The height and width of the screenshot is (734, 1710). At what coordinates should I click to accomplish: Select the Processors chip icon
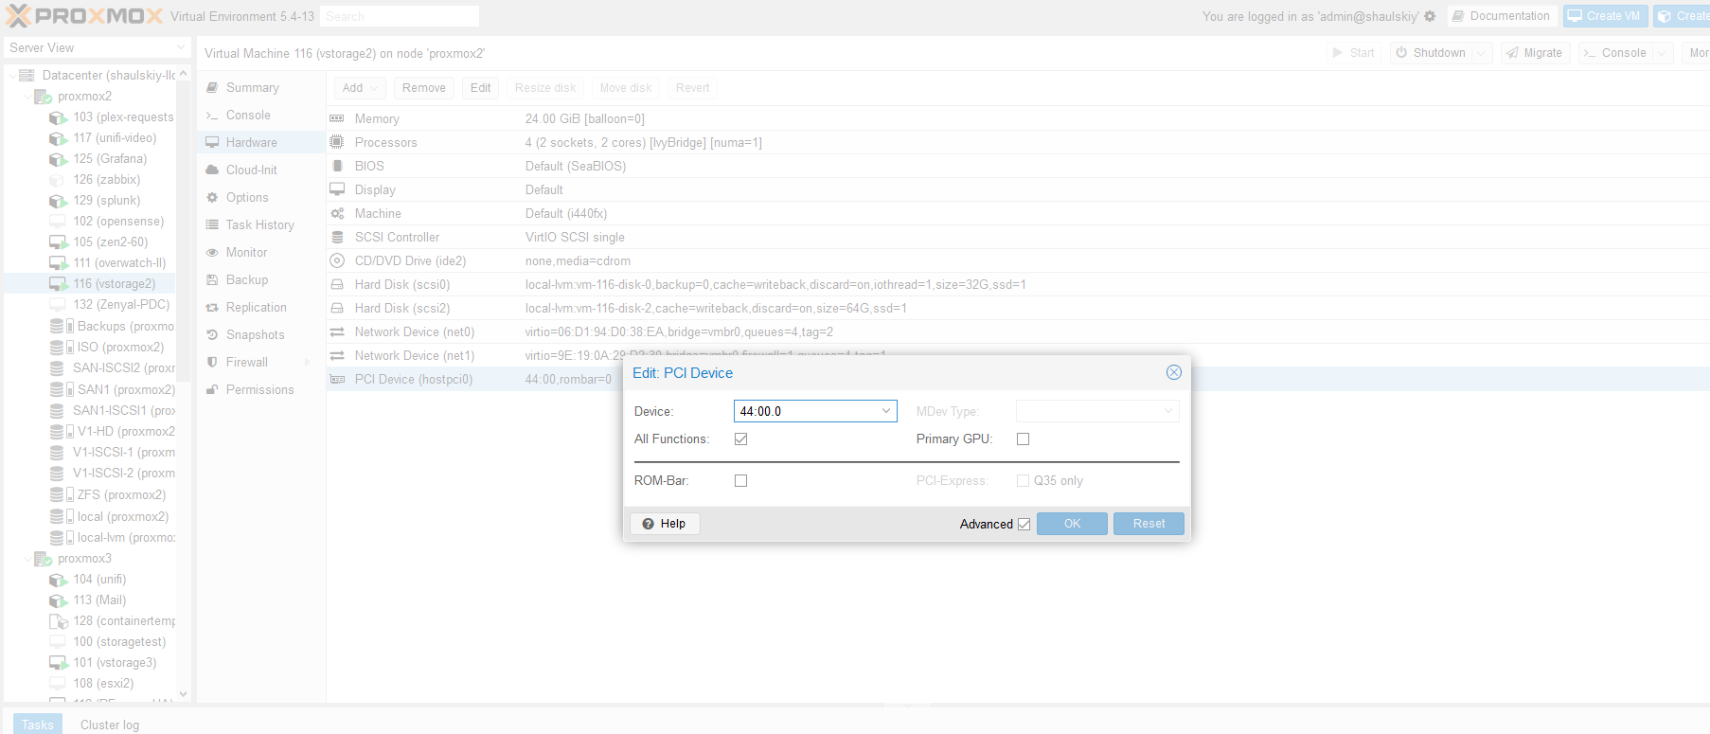click(337, 143)
